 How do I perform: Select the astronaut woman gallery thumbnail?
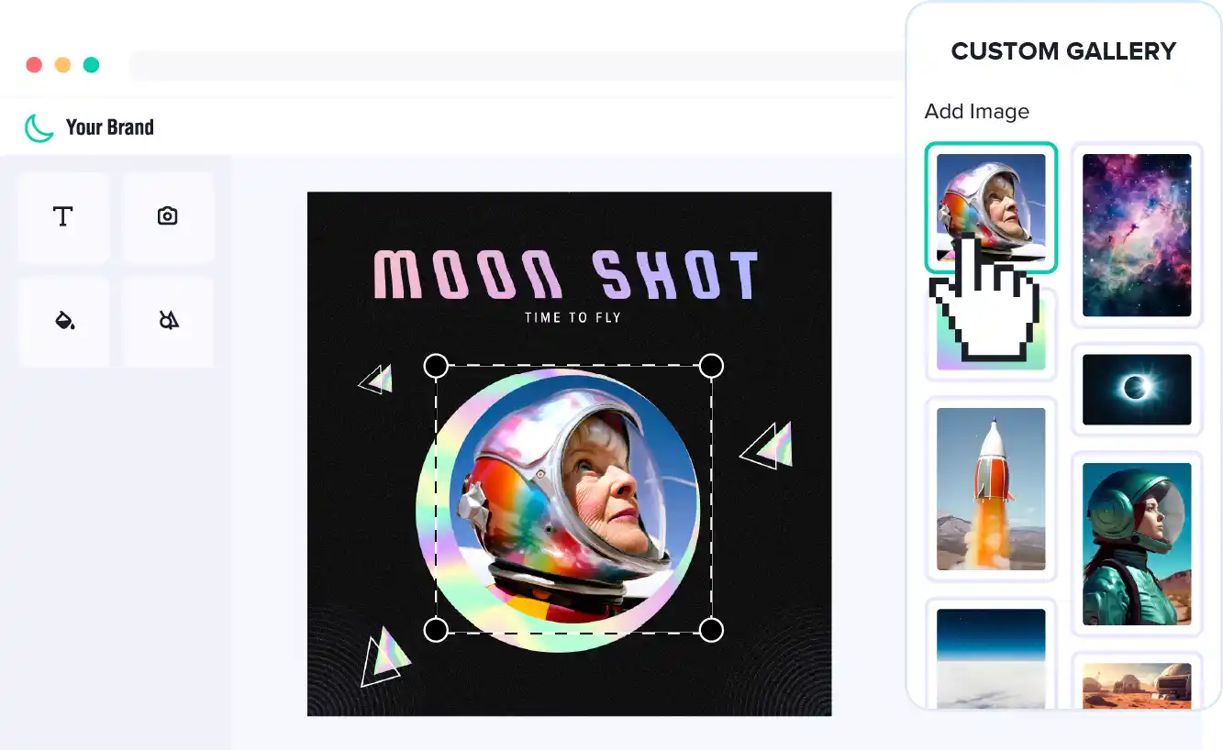coord(991,207)
